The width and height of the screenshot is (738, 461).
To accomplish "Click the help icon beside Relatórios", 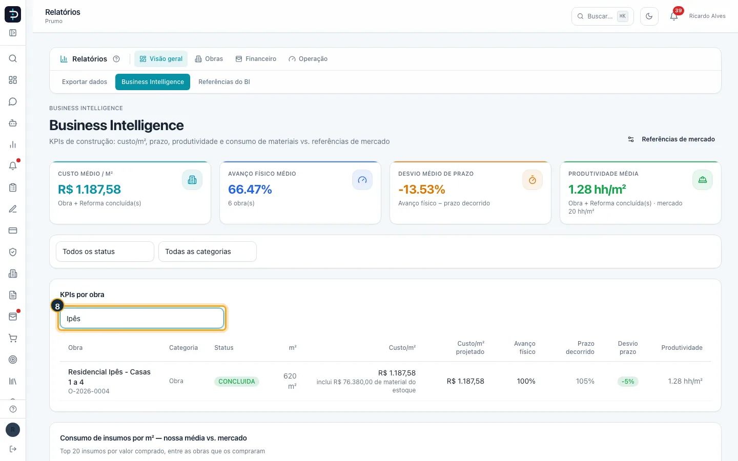I will 116,59.
